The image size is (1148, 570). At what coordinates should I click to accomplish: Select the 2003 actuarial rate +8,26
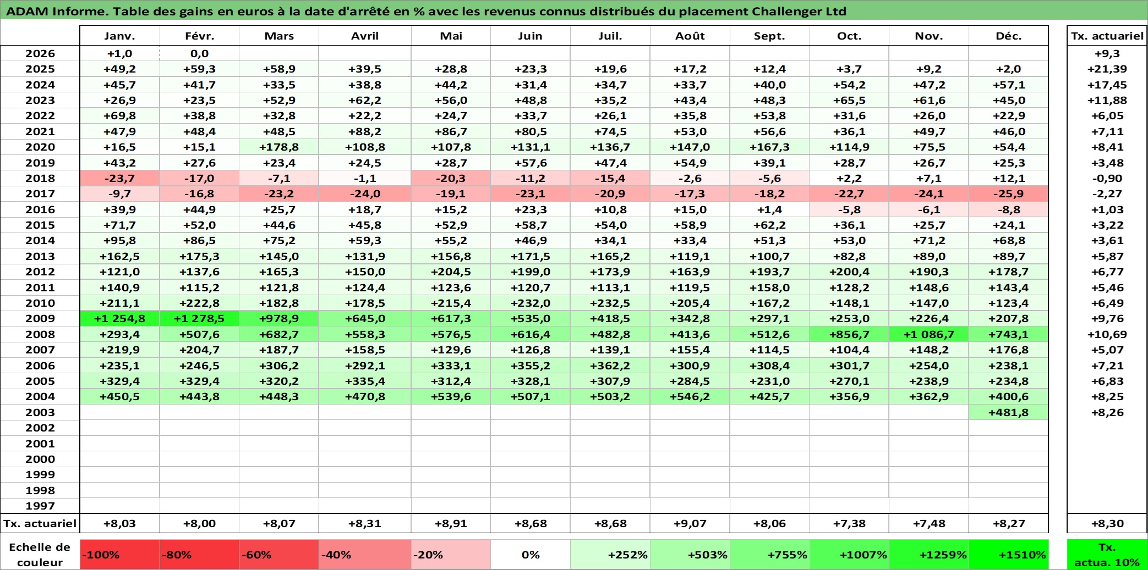point(1107,412)
